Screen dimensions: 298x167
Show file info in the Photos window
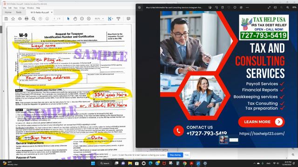(x=235, y=7)
